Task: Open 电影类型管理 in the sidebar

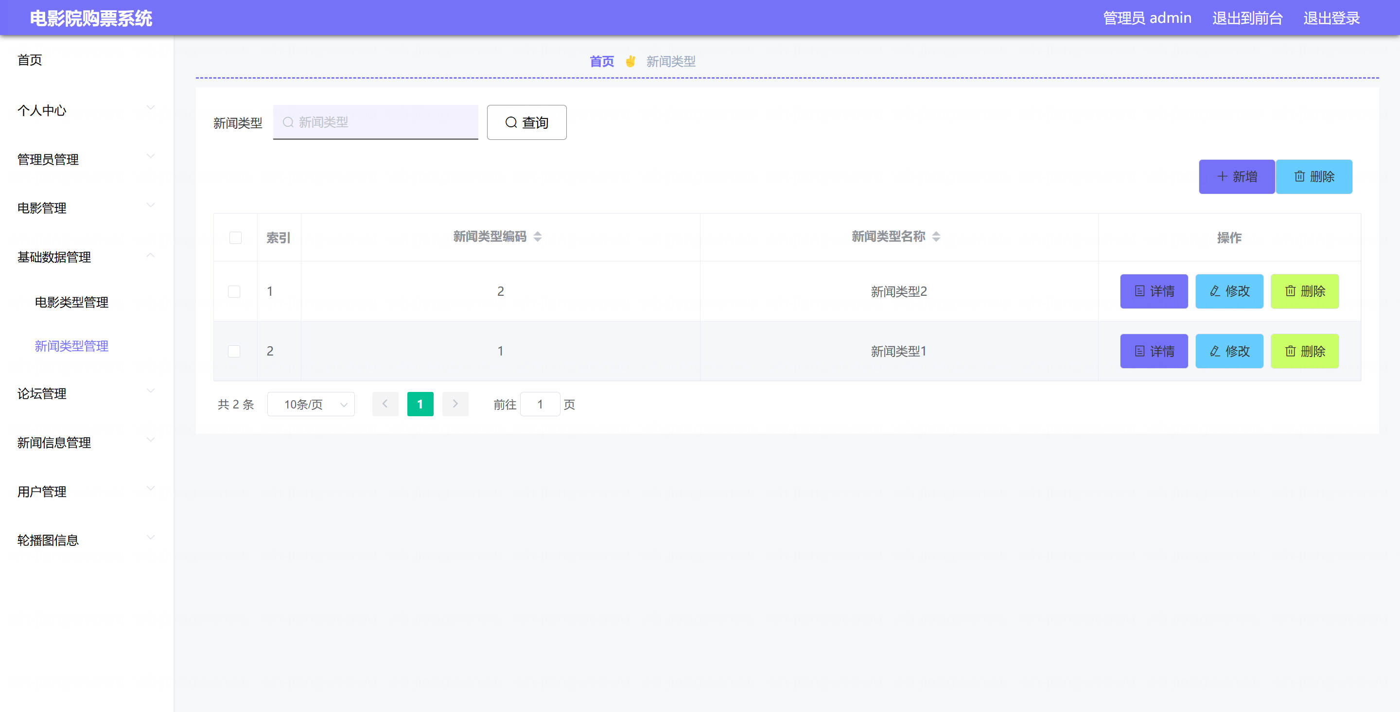Action: click(71, 302)
